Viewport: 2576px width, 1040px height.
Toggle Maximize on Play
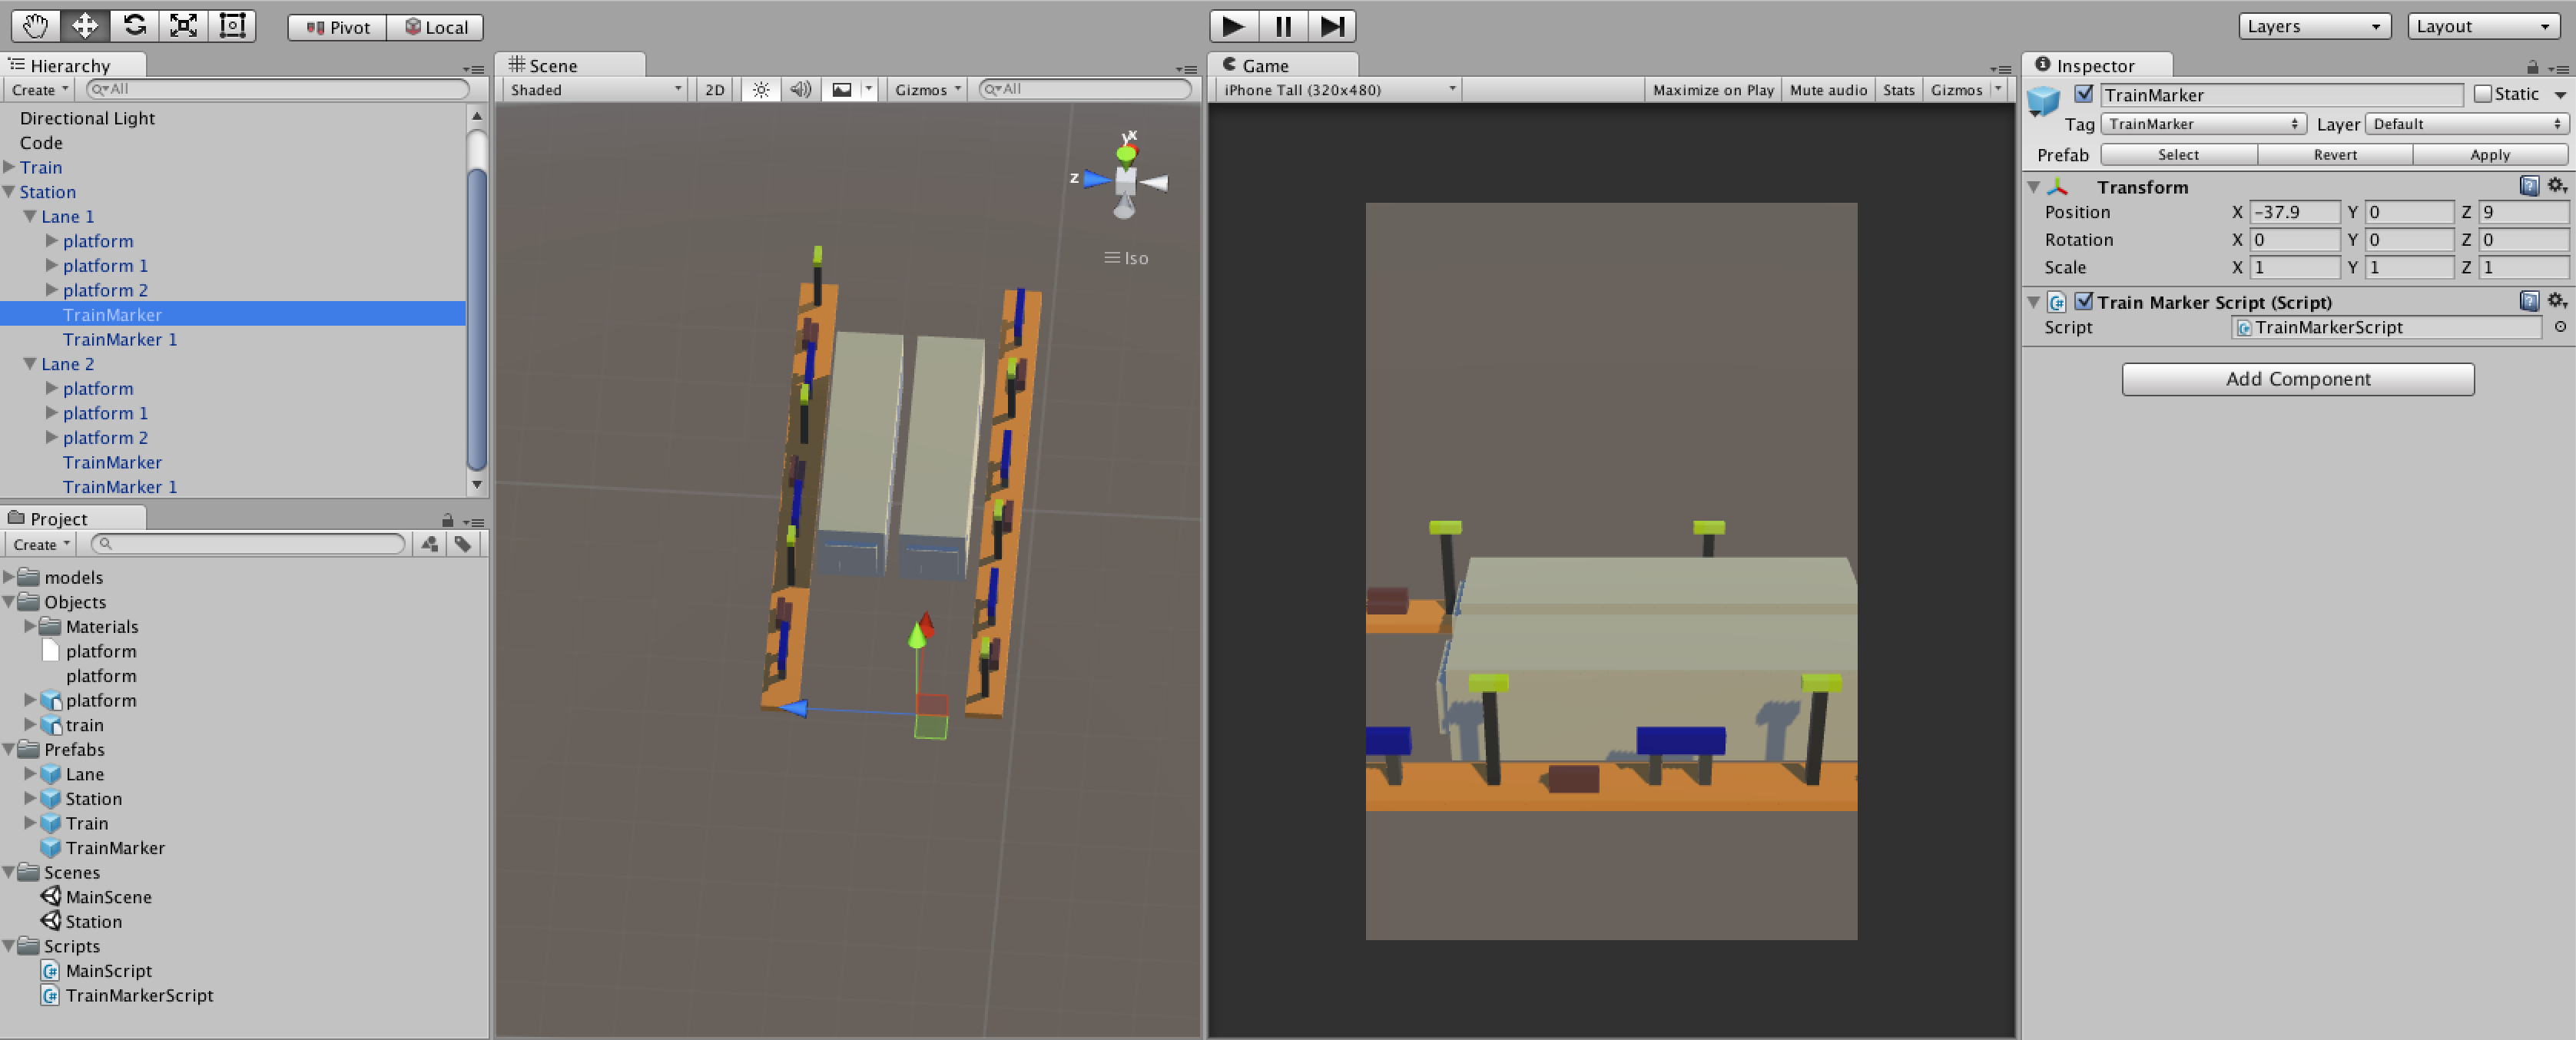point(1712,90)
